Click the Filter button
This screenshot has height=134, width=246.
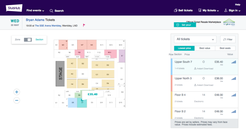click(x=228, y=39)
